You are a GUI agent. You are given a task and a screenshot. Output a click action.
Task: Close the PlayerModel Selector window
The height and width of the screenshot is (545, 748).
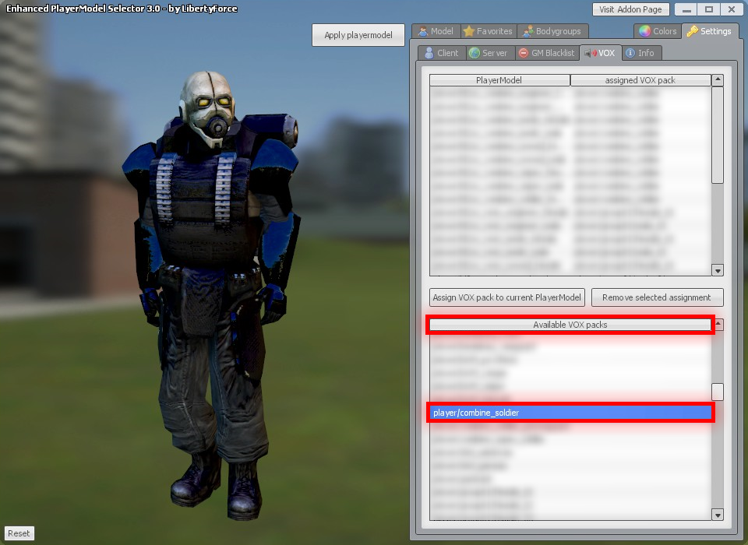(732, 9)
